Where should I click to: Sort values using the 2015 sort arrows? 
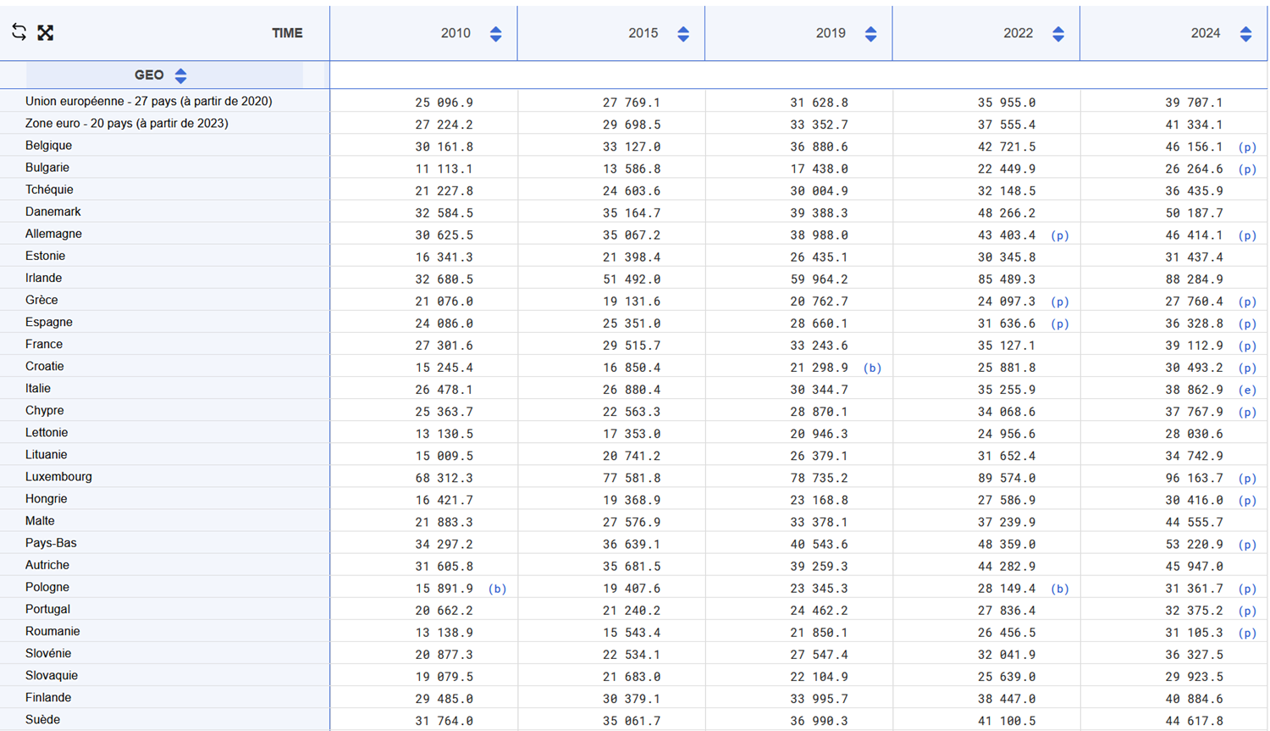683,34
